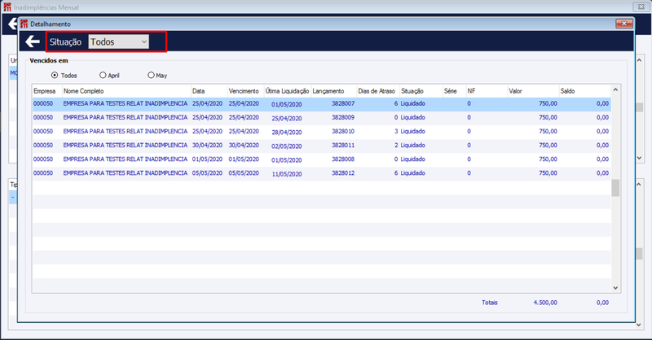The image size is (652, 340).
Task: Click table scrollbar up arrow
Action: (x=615, y=89)
